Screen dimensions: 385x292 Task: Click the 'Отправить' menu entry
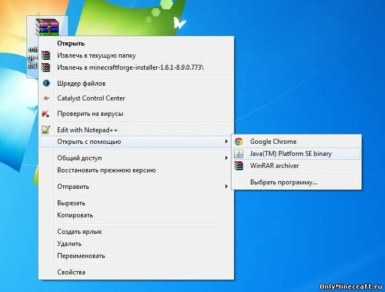136,187
